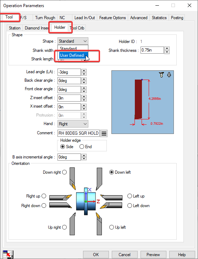Click the bottom-left selection table icon
The image size is (198, 259).
point(8,254)
